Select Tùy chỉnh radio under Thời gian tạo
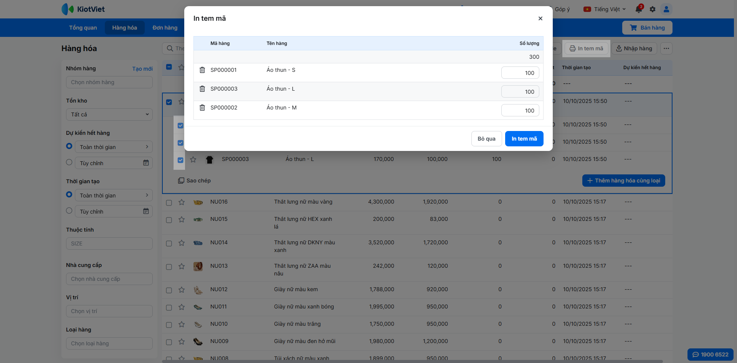 pos(69,211)
